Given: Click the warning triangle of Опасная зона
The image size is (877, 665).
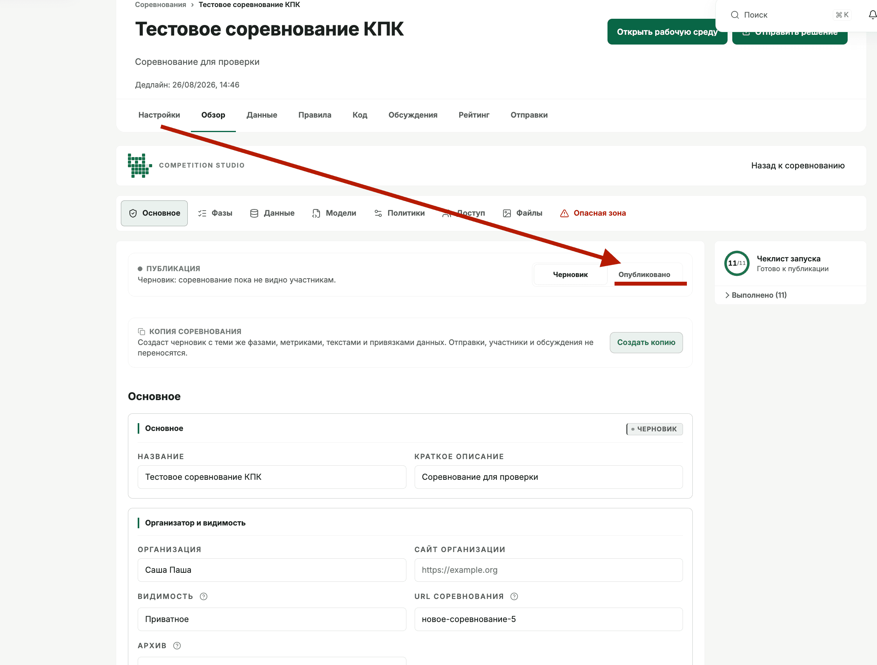Looking at the screenshot, I should 564,213.
